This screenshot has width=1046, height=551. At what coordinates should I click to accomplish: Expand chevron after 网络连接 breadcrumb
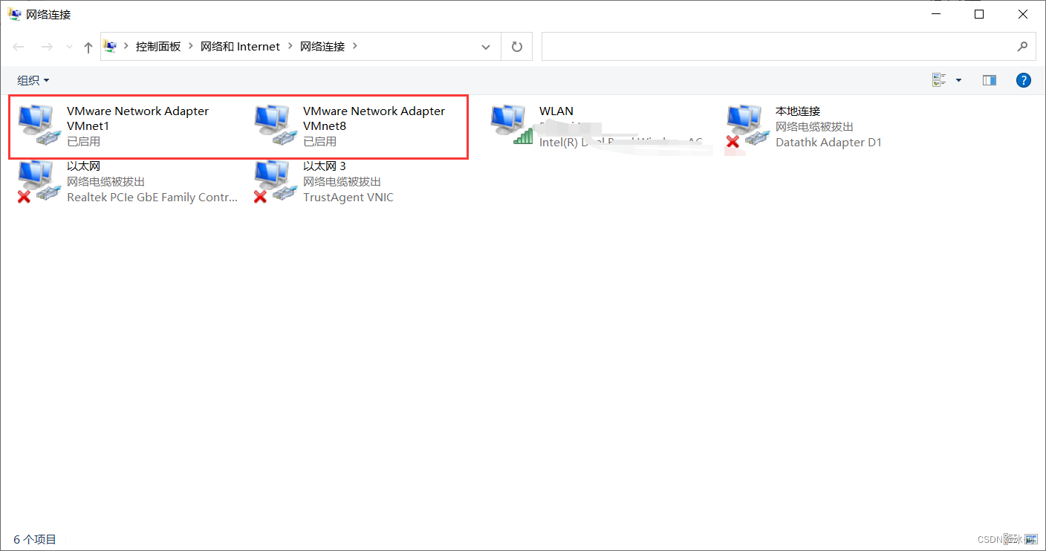[355, 46]
